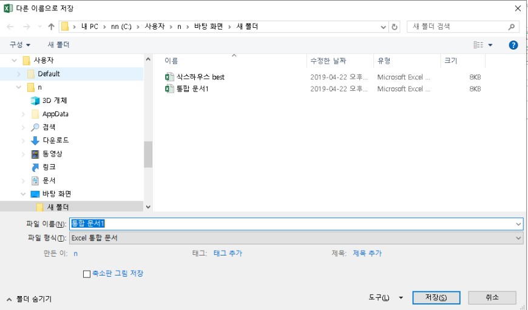Click the 링크 shortcut icon
The image size is (528, 310).
point(35,167)
